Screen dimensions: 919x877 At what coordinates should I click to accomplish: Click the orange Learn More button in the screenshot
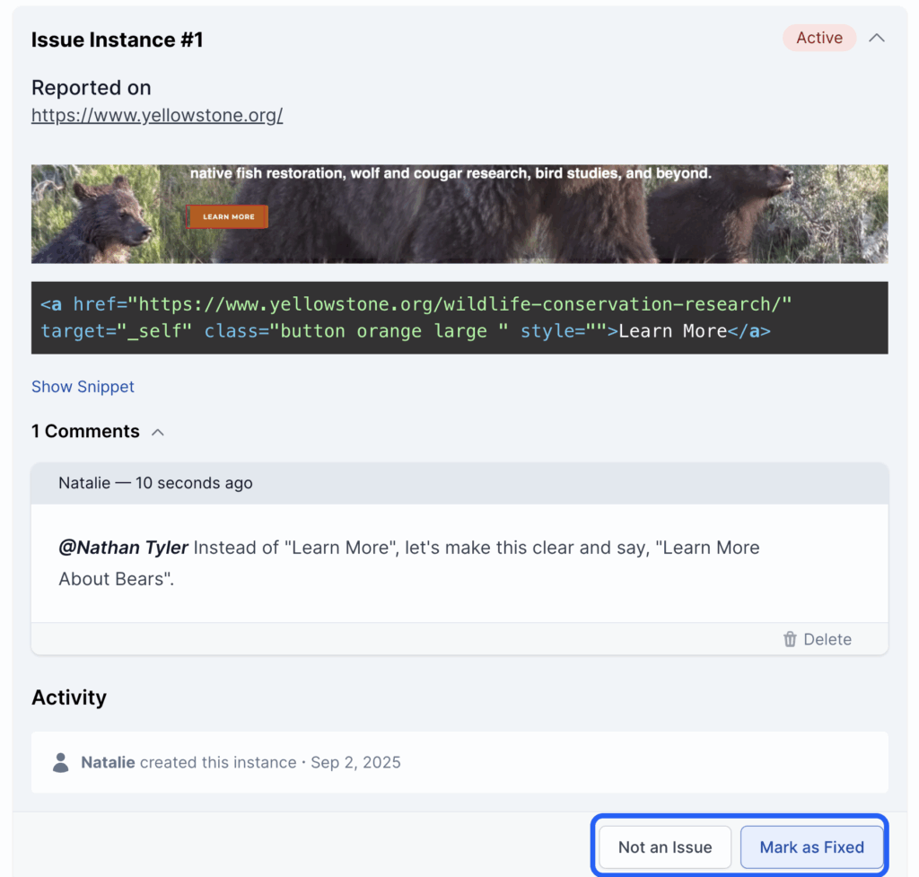pyautogui.click(x=228, y=216)
